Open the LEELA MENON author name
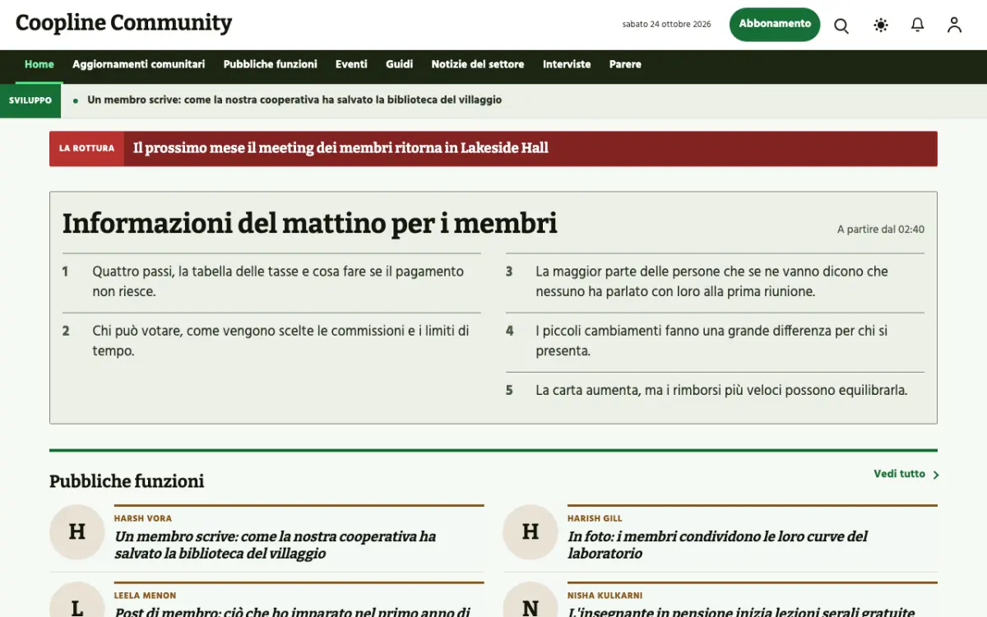 (145, 596)
